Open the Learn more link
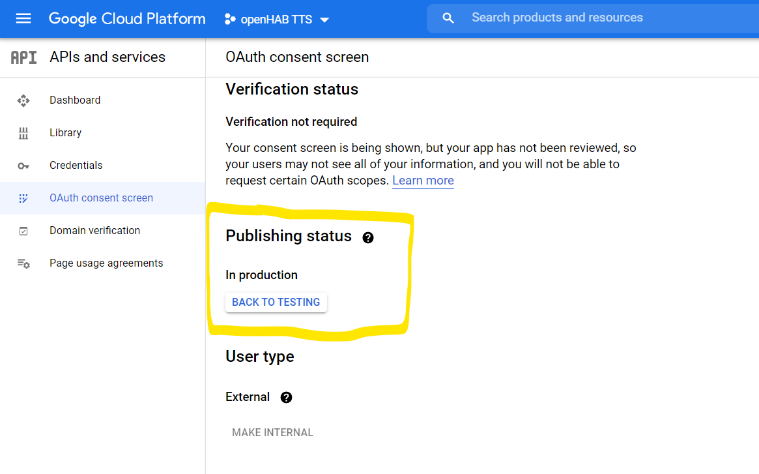This screenshot has height=474, width=759. pos(423,181)
